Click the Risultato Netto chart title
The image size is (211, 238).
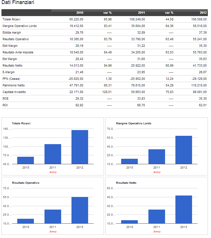[126, 183]
